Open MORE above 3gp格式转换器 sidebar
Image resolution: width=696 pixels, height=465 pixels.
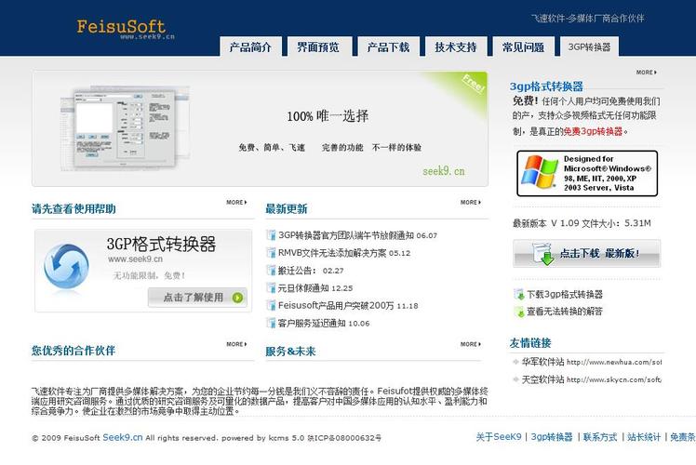pos(647,73)
